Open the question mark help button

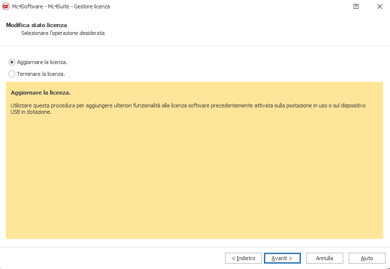coord(356,6)
